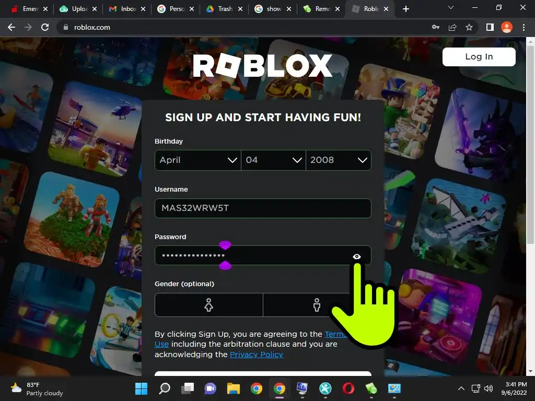Select the male gender option

coord(317,305)
